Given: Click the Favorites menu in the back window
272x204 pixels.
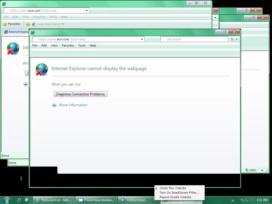Looking at the screenshot, I should (x=39, y=17).
